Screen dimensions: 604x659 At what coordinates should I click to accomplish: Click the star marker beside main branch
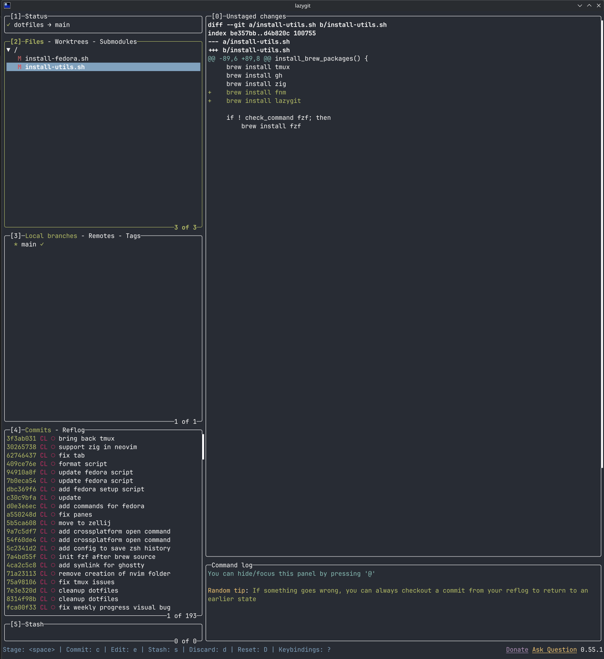pos(16,244)
